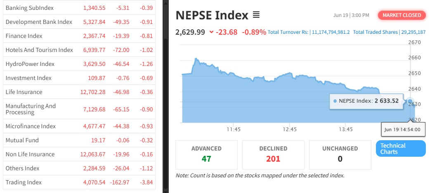
Task: Click the red down arrow near -23.68
Action: (x=211, y=32)
